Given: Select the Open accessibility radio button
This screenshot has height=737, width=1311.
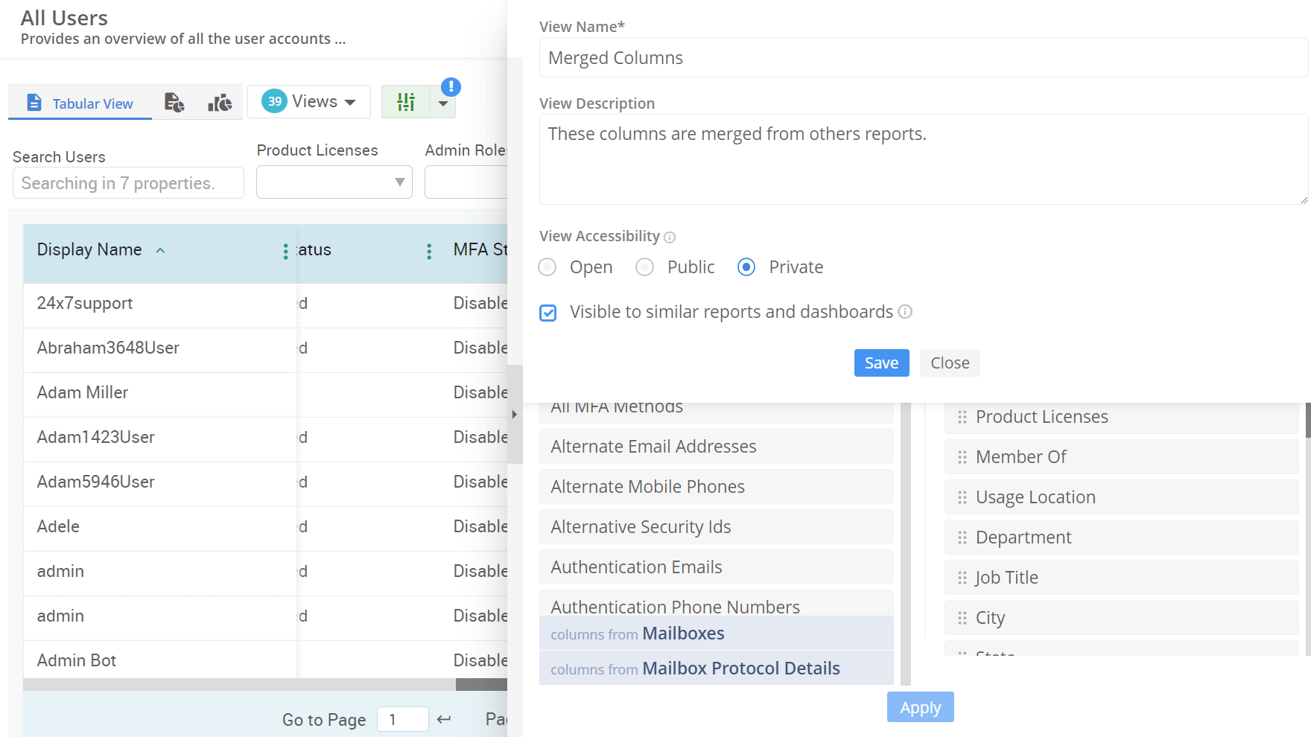Looking at the screenshot, I should 547,267.
